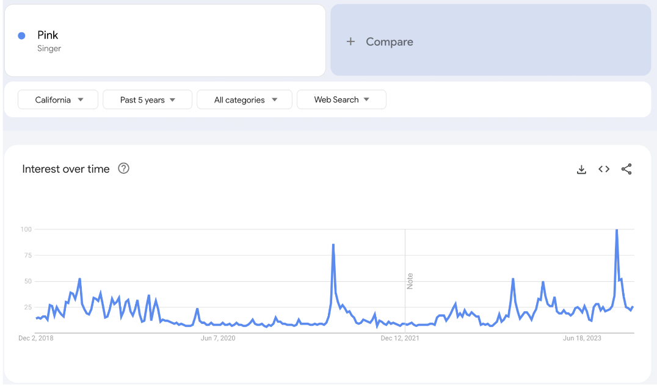Click the highest peak at 100

coord(617,231)
